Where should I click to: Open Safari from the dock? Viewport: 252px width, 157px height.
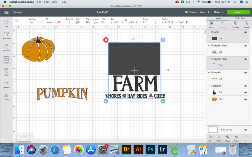click(55, 149)
